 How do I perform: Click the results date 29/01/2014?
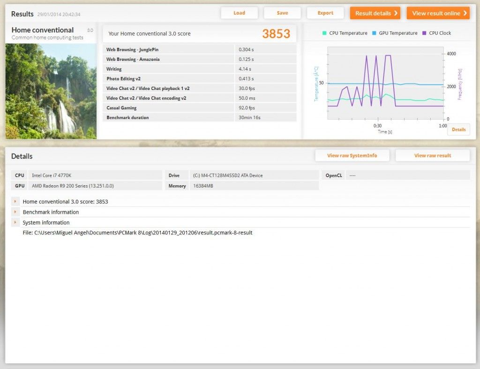(x=59, y=15)
